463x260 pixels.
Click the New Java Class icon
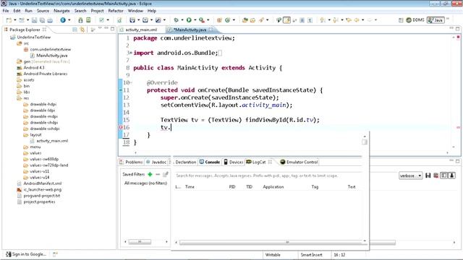227,20
